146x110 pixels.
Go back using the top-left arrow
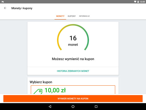point(5,8)
